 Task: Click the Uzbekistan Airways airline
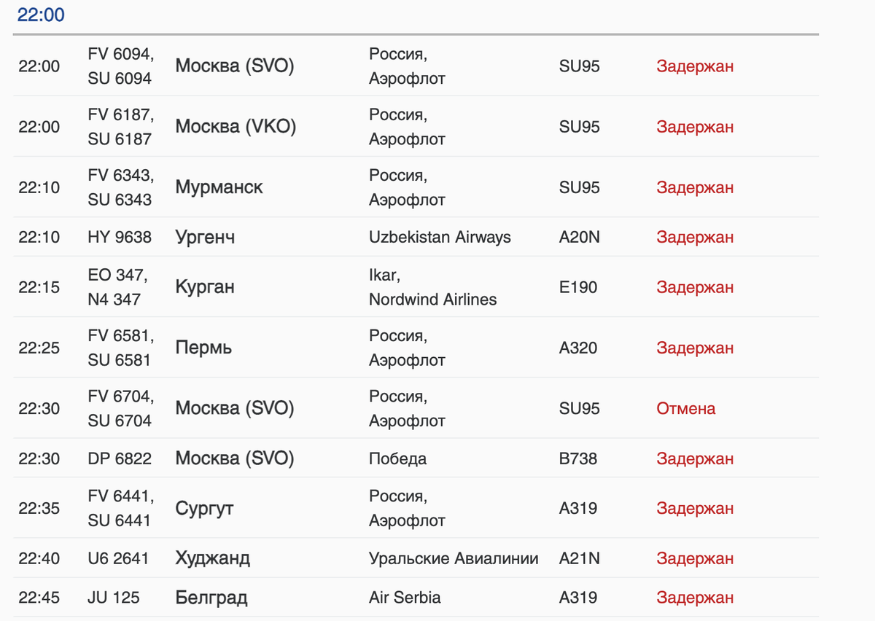(440, 237)
